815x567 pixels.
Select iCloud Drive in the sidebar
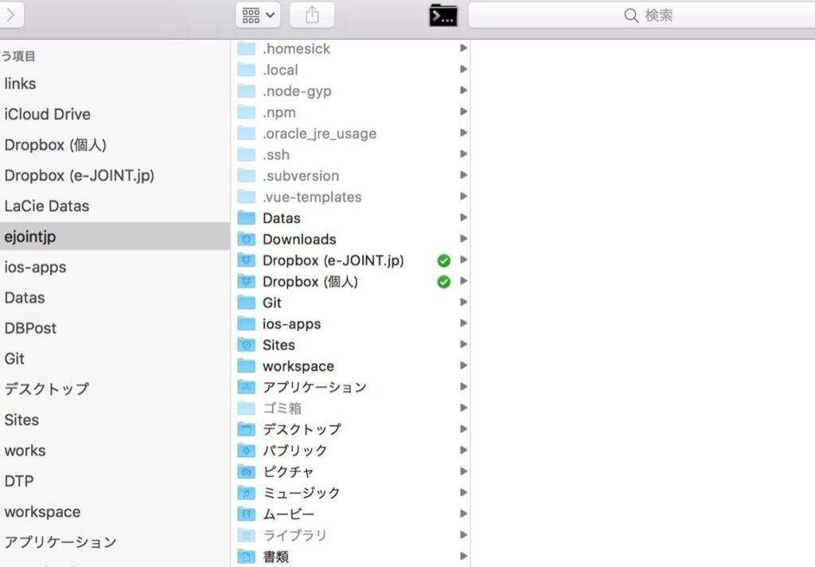point(47,114)
